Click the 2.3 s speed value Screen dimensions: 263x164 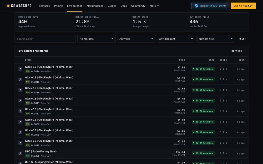tap(223, 153)
